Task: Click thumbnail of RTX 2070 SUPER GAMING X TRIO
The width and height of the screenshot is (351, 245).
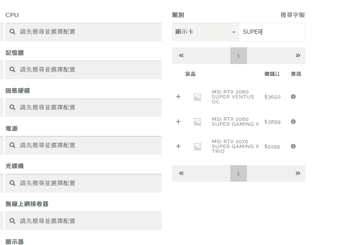Action: (x=197, y=147)
